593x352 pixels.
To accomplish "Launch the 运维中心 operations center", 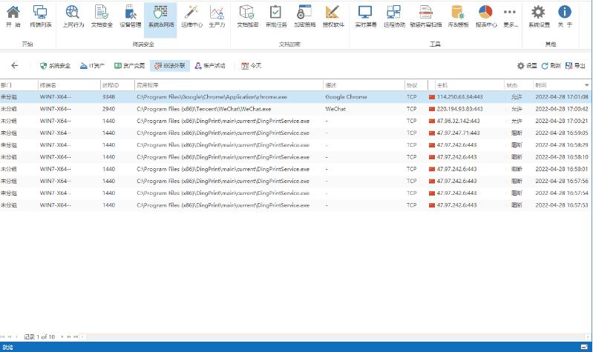I will (191, 16).
